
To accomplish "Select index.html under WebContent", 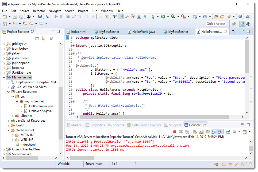I will tap(28, 145).
